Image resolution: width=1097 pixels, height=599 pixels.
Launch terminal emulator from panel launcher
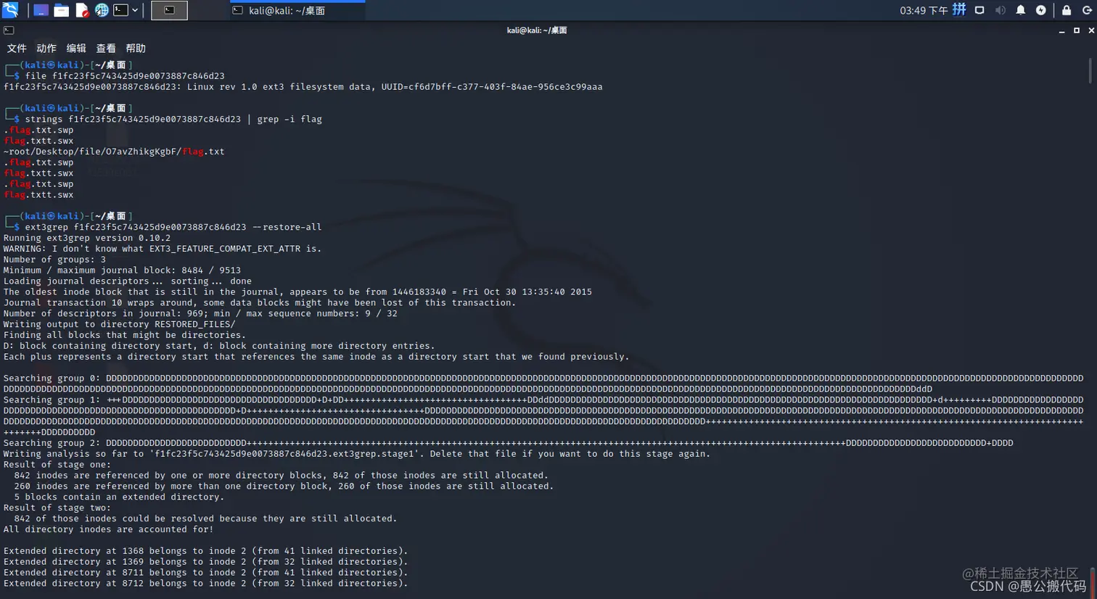coord(121,10)
